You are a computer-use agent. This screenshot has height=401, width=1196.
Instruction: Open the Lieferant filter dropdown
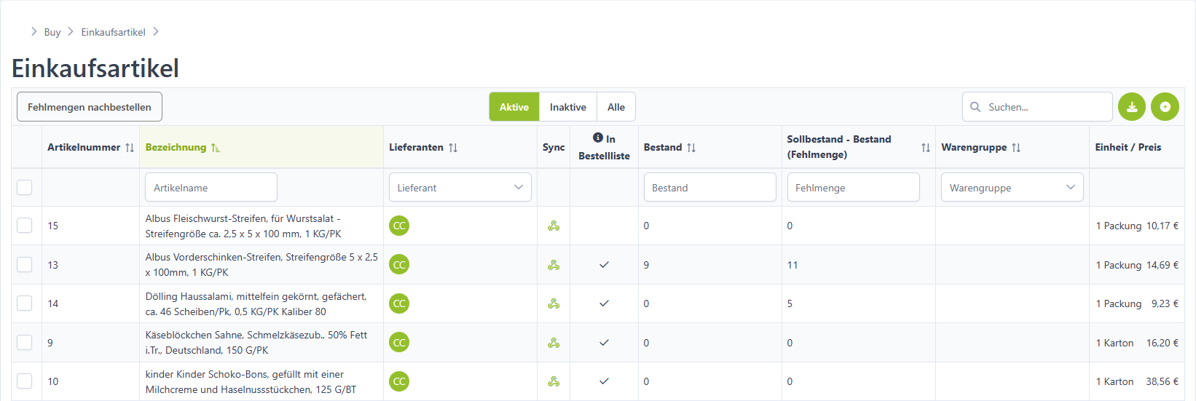point(460,188)
